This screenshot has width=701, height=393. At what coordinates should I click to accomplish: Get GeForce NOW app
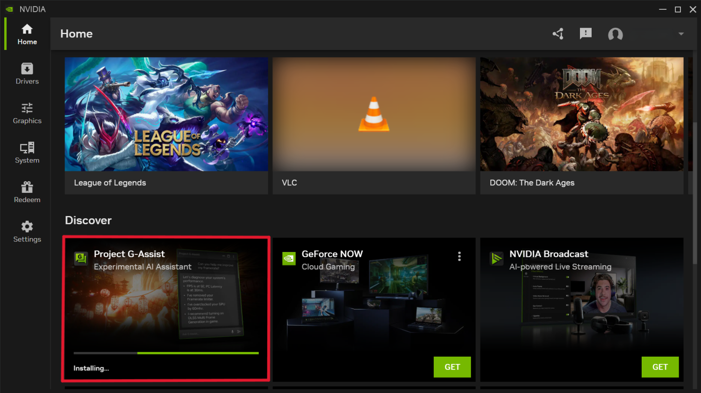tap(452, 367)
